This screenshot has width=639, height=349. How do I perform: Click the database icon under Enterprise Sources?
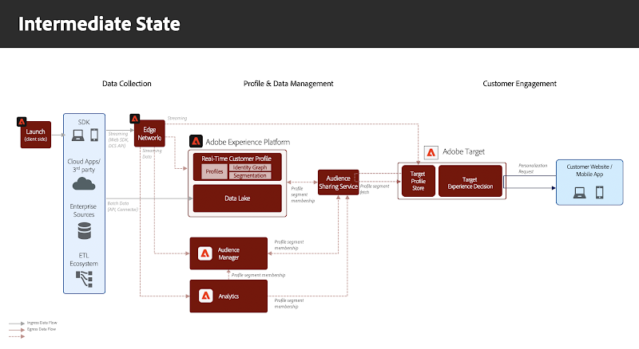pyautogui.click(x=84, y=231)
